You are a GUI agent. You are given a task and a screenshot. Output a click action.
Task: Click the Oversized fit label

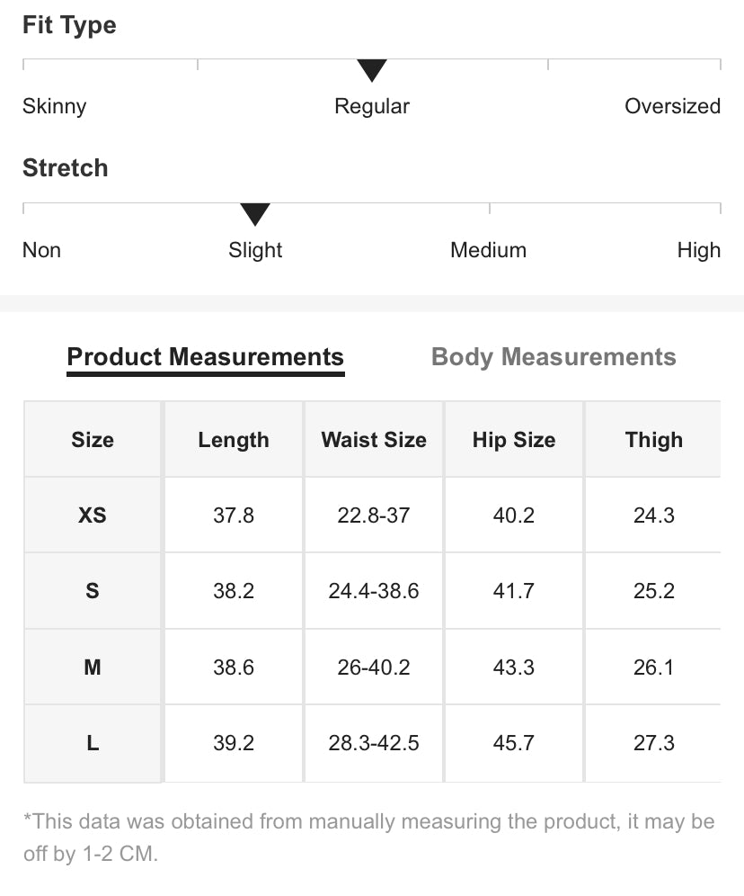click(x=672, y=106)
